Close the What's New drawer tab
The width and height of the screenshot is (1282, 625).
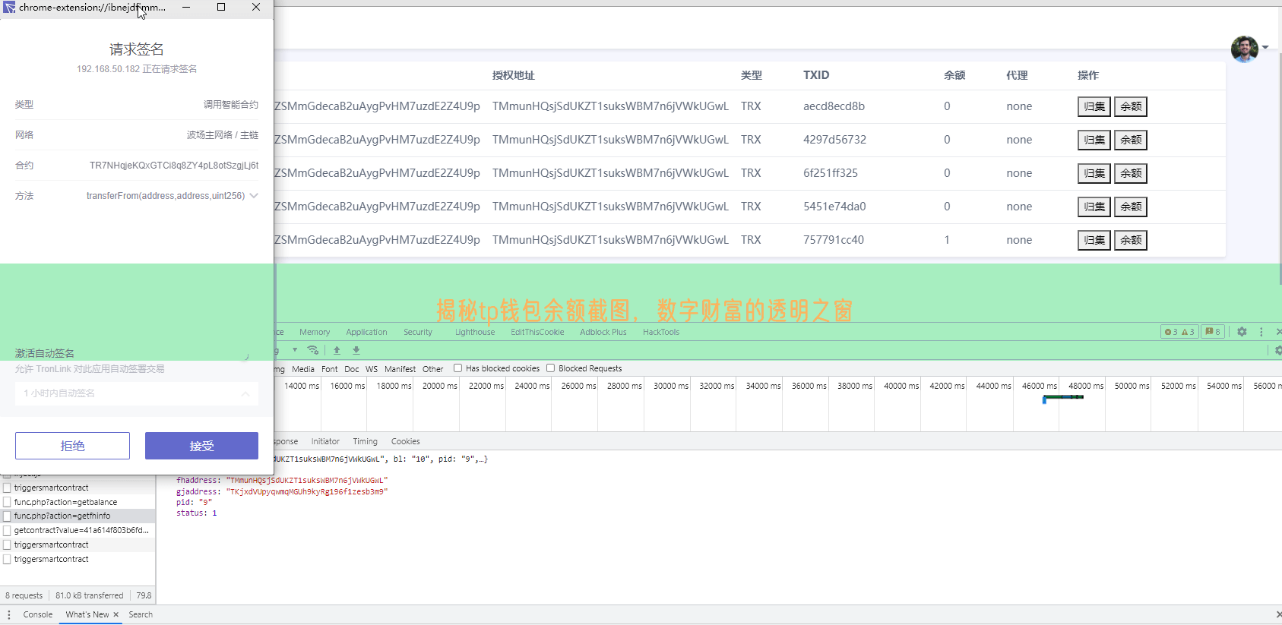(116, 614)
